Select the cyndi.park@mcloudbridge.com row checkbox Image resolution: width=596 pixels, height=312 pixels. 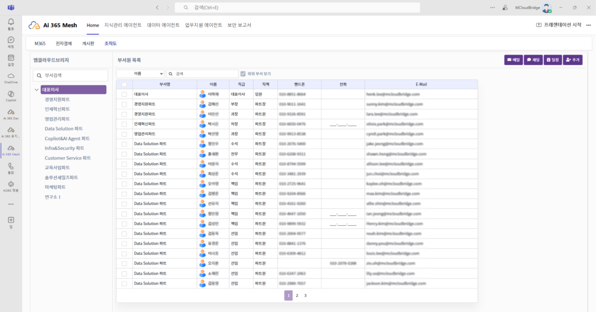click(x=124, y=134)
